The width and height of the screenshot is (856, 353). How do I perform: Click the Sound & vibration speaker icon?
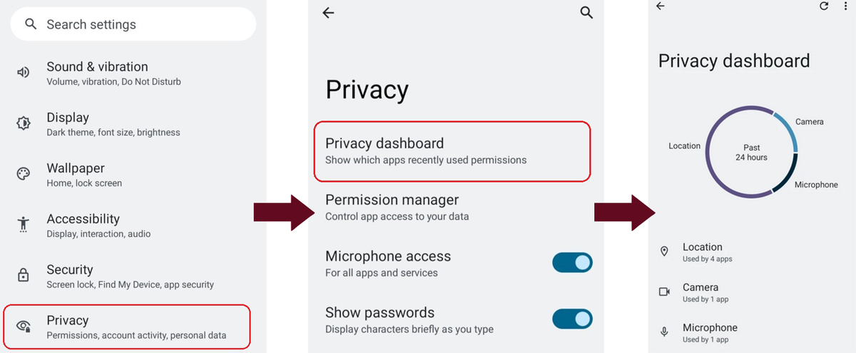click(24, 72)
